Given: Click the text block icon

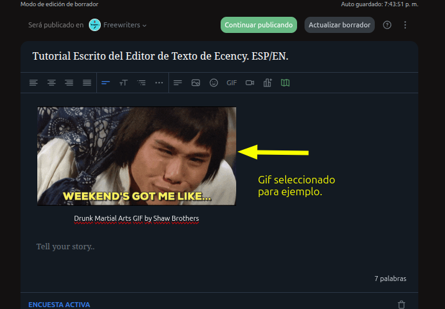Looking at the screenshot, I should tap(178, 83).
